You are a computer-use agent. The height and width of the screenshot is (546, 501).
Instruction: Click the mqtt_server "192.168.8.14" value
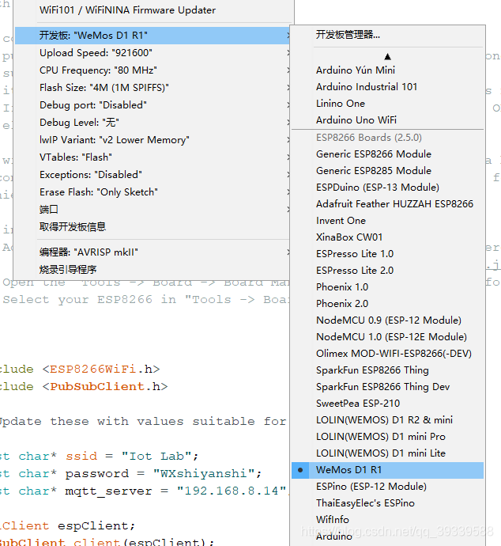232,491
